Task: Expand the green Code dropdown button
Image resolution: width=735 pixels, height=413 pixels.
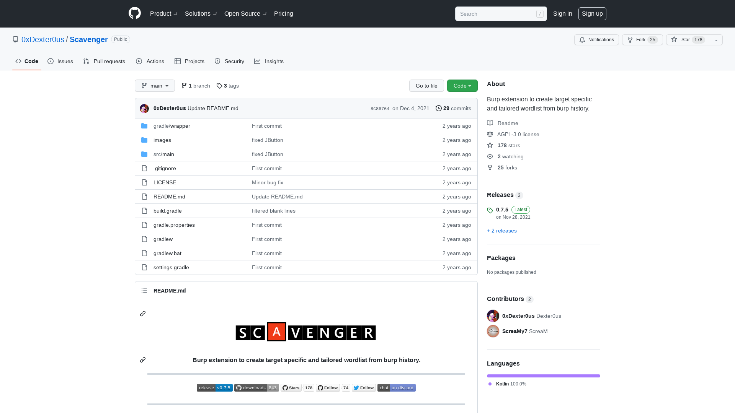Action: 462,86
